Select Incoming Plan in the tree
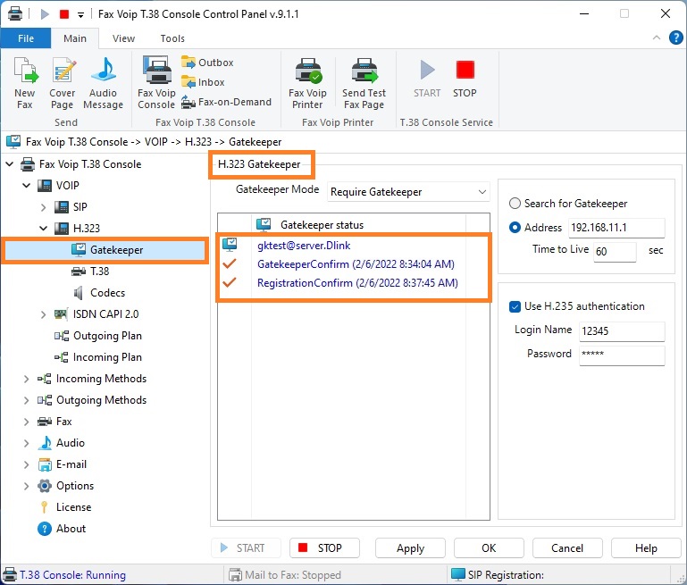 tap(107, 357)
